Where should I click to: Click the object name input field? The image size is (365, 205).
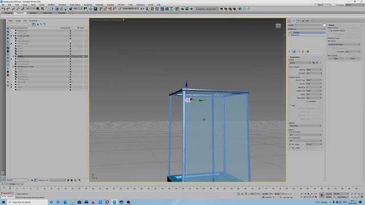(305, 25)
